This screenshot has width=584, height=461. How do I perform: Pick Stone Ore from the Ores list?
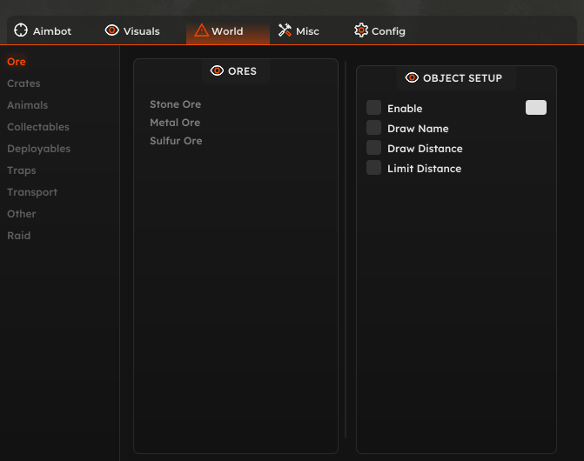point(176,104)
